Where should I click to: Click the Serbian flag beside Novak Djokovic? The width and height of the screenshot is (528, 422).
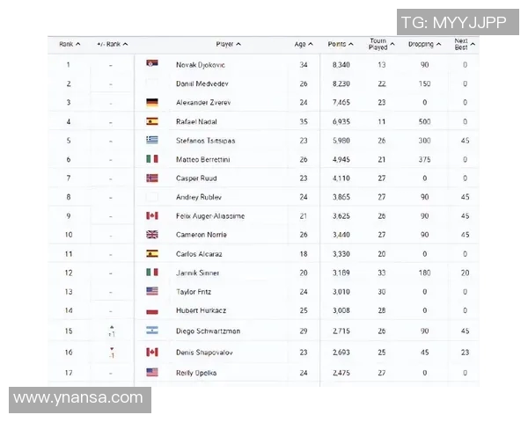coord(151,64)
